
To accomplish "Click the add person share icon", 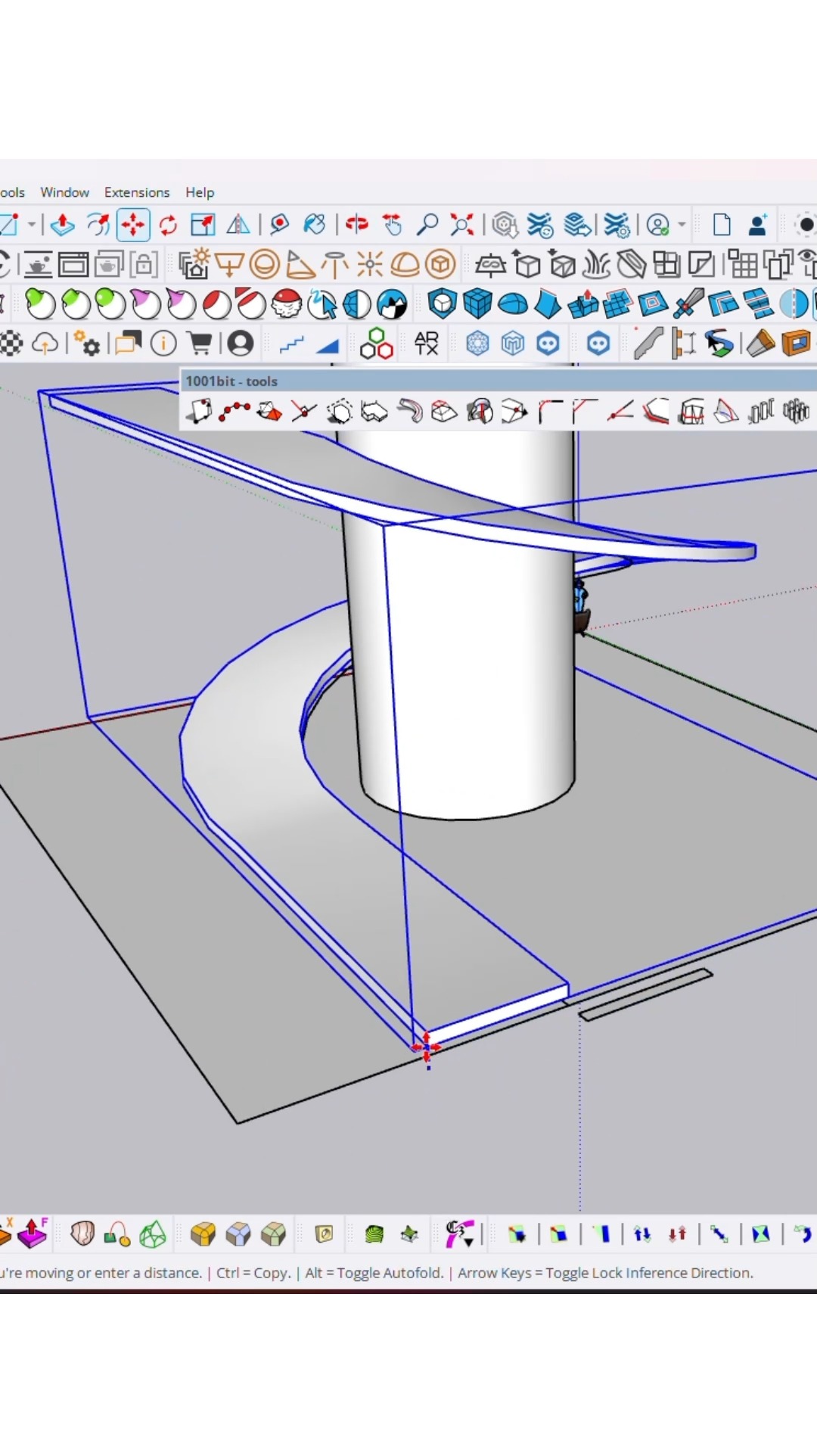I will (757, 225).
